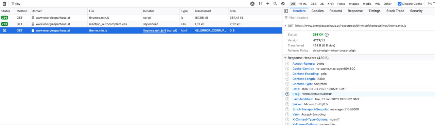Screen dimensions: 435x125
Task: Open help icon next to Strict-Transport-Security header
Action: pyautogui.click(x=287, y=109)
